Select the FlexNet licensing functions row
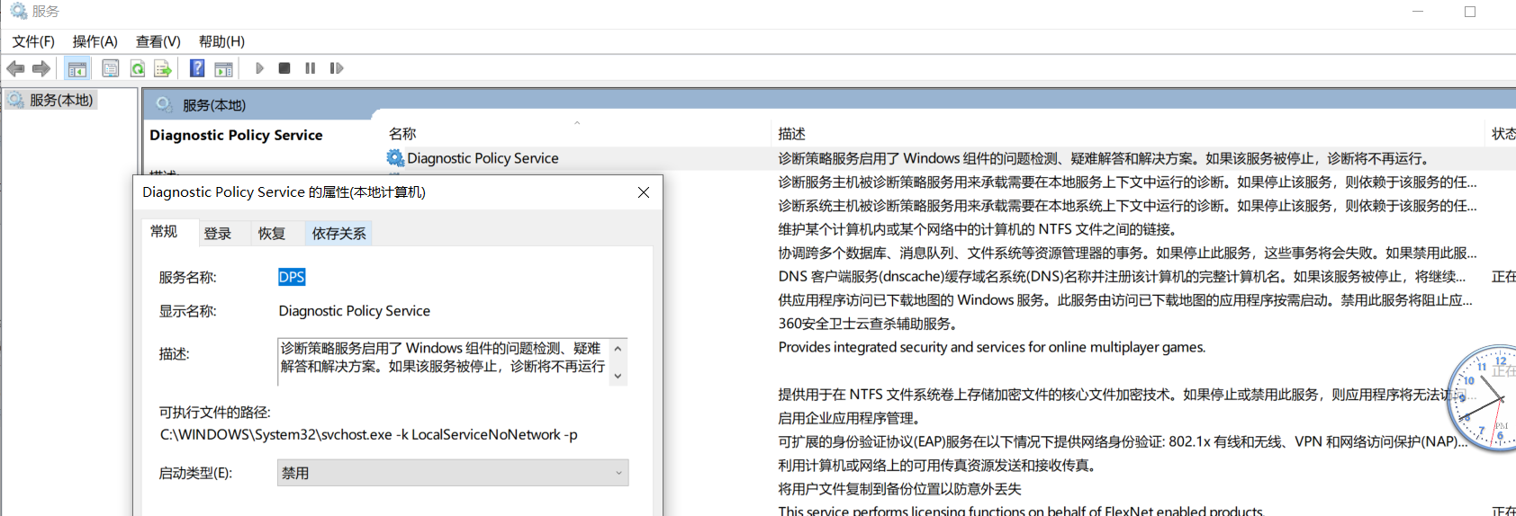Image resolution: width=1516 pixels, height=516 pixels. [1021, 510]
